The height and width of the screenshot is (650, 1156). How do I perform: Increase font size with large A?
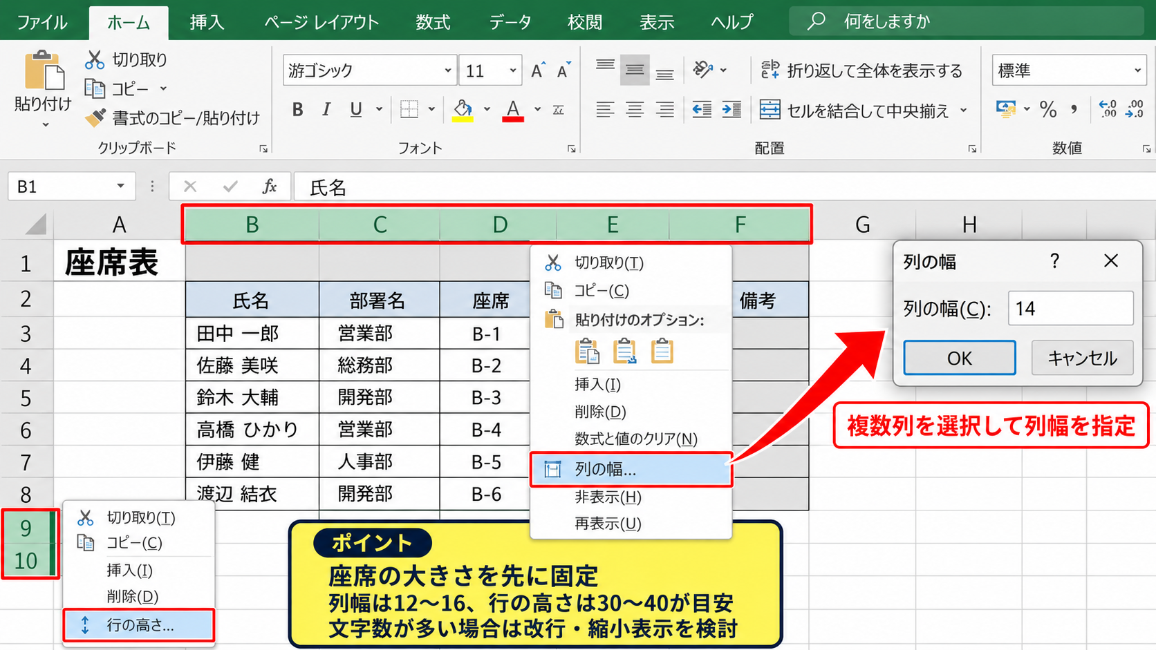click(x=538, y=70)
